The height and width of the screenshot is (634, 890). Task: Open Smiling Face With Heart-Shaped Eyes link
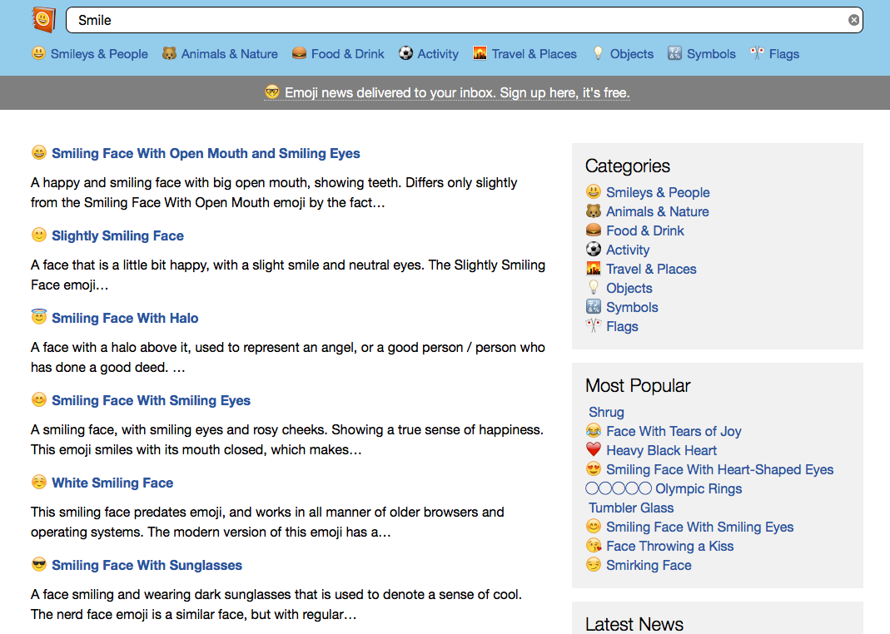719,469
